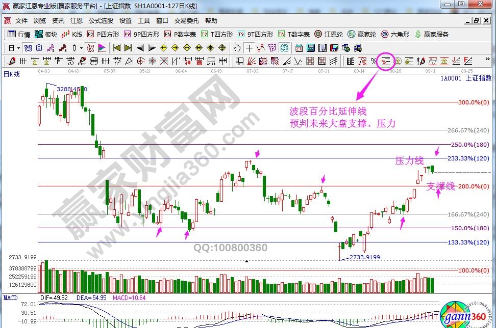Click the calendar icon in the toolbar
This screenshot has height=328, width=496.
pos(298,48)
